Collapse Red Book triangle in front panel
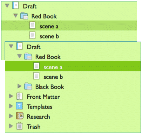Viewport: 142px width, 134px height. tap(19, 56)
